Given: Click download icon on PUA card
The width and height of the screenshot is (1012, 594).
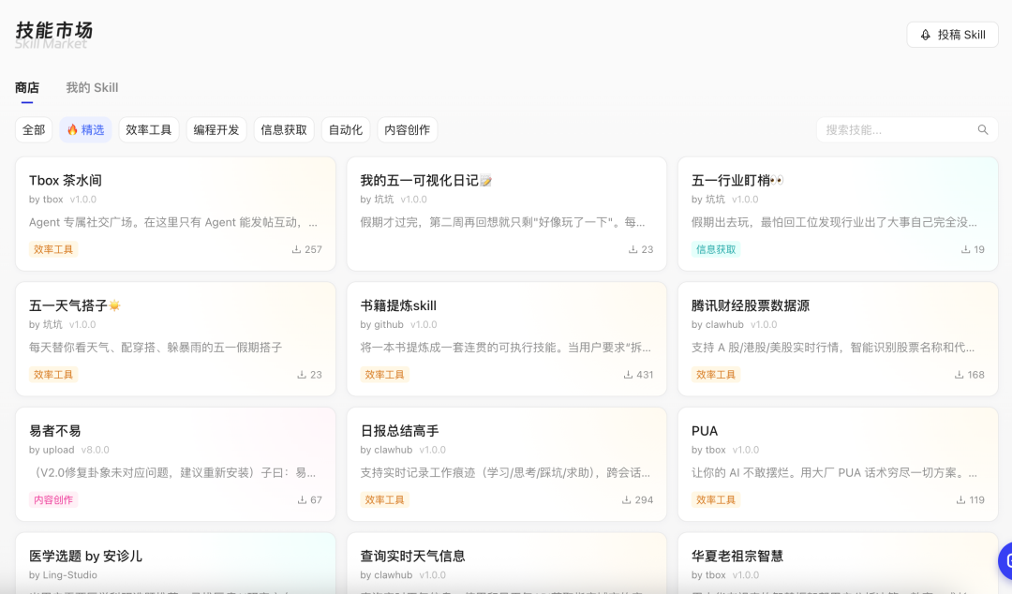Looking at the screenshot, I should pos(960,499).
